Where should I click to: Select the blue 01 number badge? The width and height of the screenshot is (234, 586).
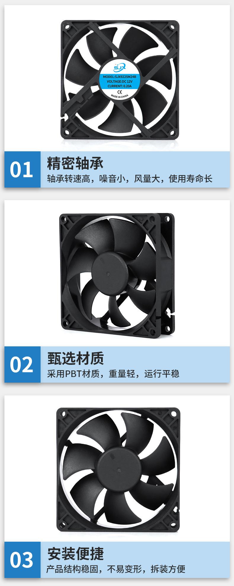22,169
